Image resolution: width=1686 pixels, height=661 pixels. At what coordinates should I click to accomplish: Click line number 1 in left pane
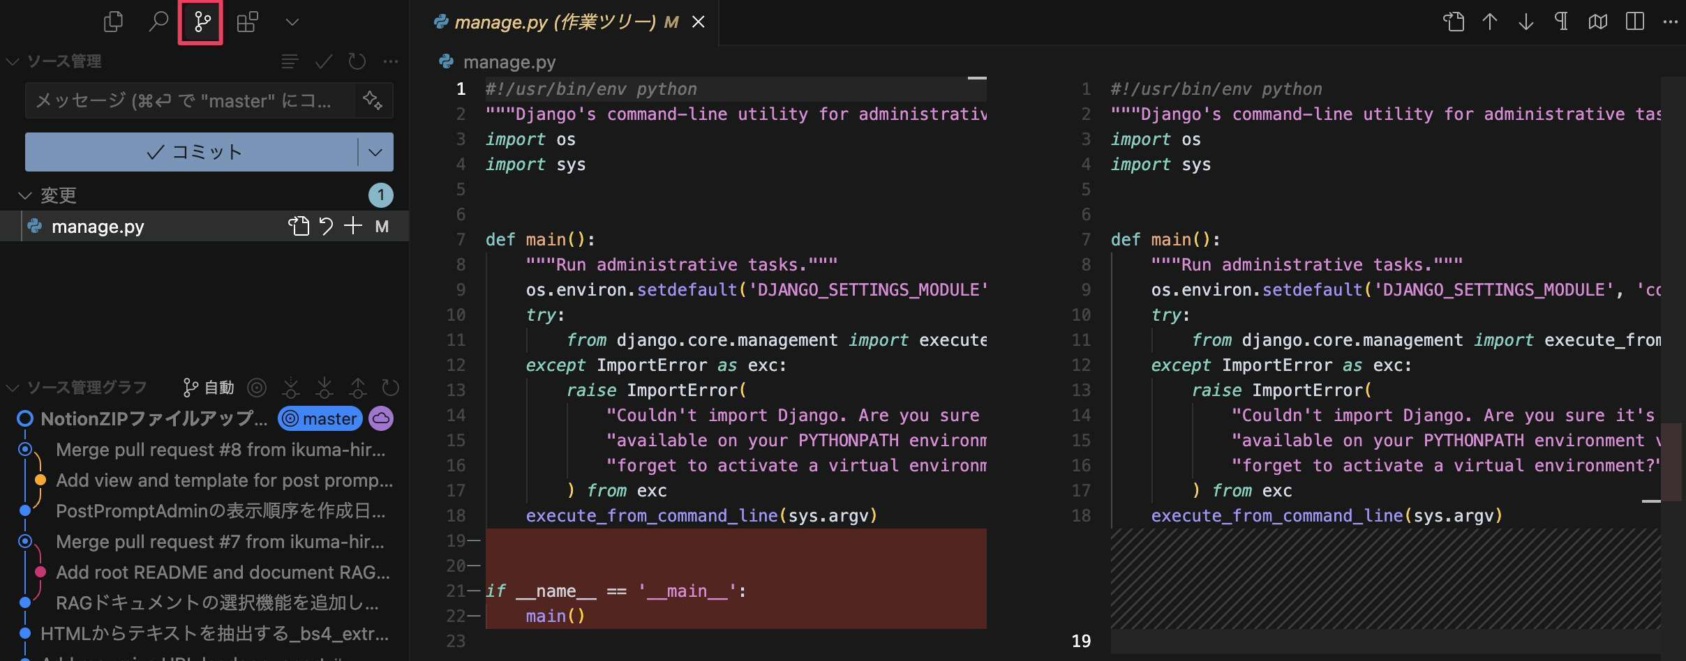461,89
